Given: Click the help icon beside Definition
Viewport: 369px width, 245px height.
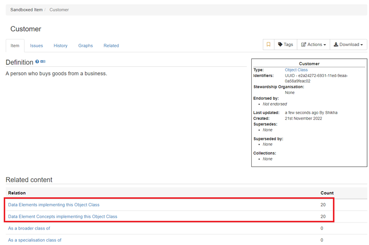Looking at the screenshot, I should coord(37,62).
